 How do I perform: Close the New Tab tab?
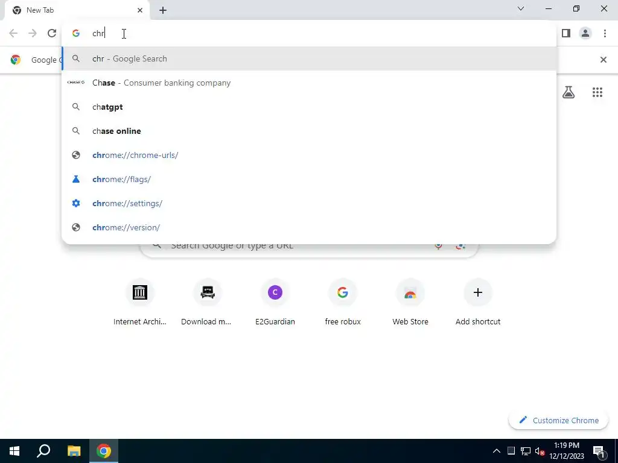[140, 10]
